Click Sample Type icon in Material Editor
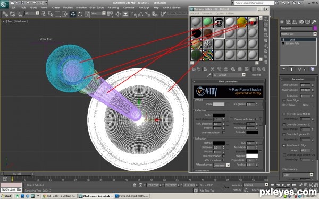 click(266, 19)
